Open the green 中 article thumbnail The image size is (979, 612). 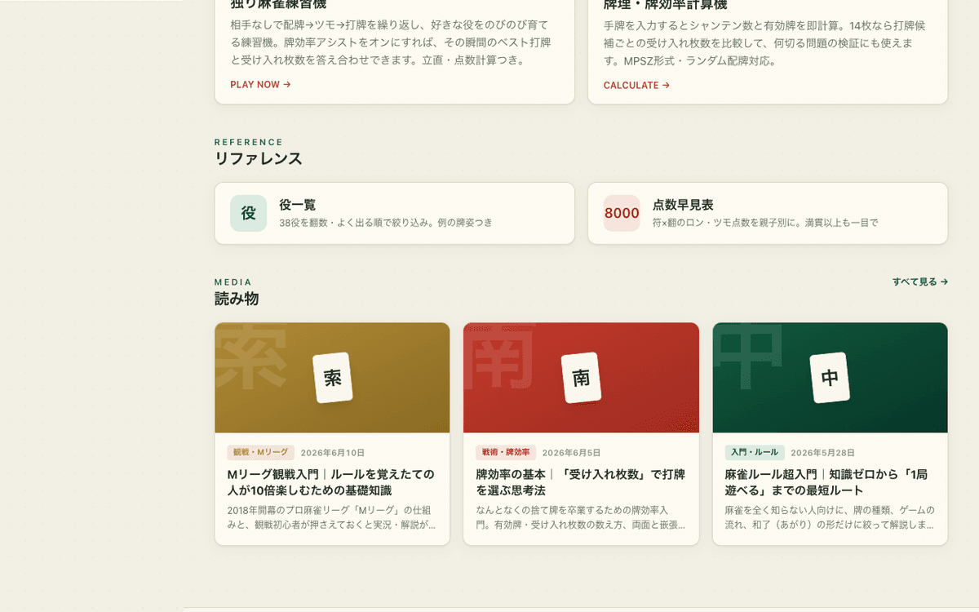pyautogui.click(x=830, y=378)
